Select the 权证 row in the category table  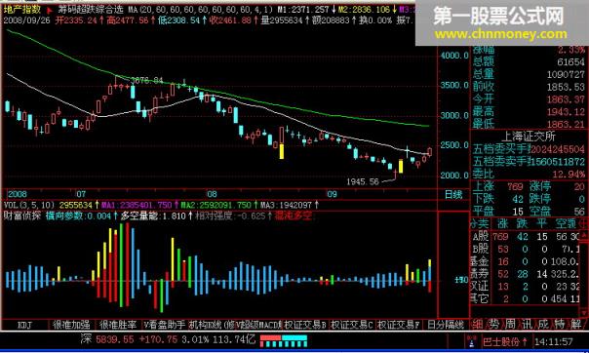pyautogui.click(x=525, y=286)
